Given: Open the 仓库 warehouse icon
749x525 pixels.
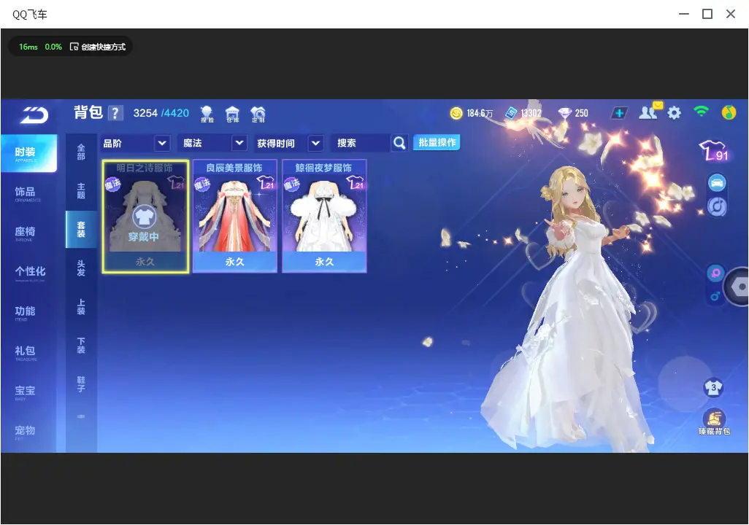Looking at the screenshot, I should pos(232,114).
